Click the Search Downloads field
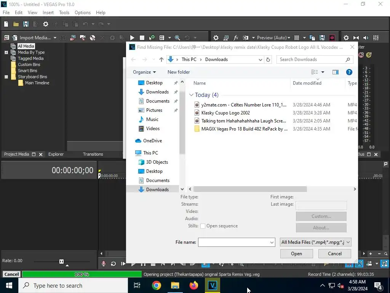The width and height of the screenshot is (390, 293). click(315, 60)
